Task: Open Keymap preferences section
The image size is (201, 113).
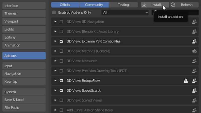Action: click(24, 82)
